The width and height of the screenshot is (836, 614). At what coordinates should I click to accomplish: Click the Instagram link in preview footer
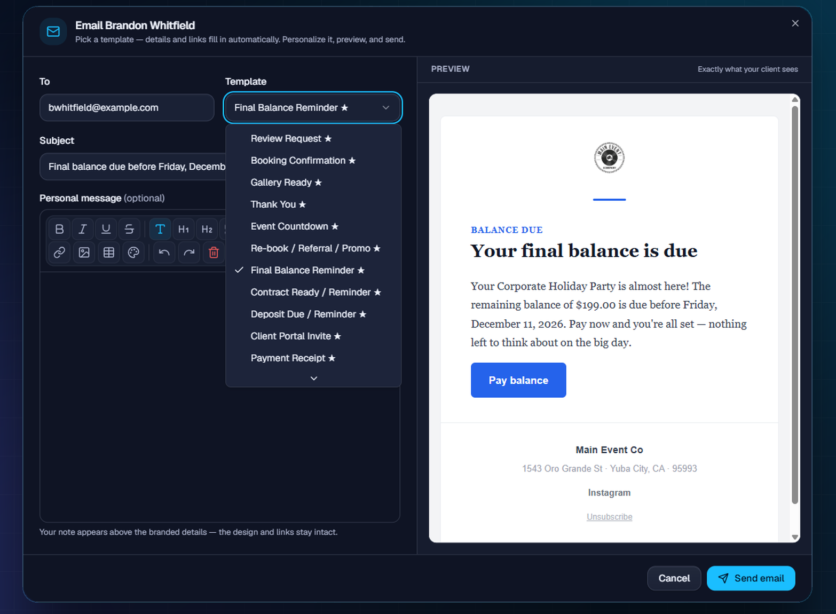609,492
